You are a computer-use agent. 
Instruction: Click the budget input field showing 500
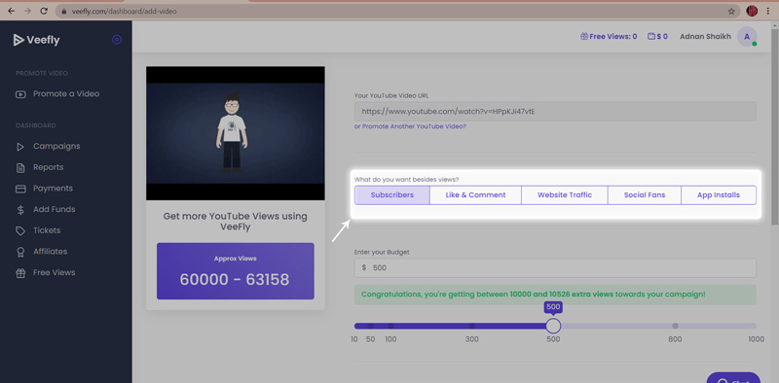click(555, 268)
